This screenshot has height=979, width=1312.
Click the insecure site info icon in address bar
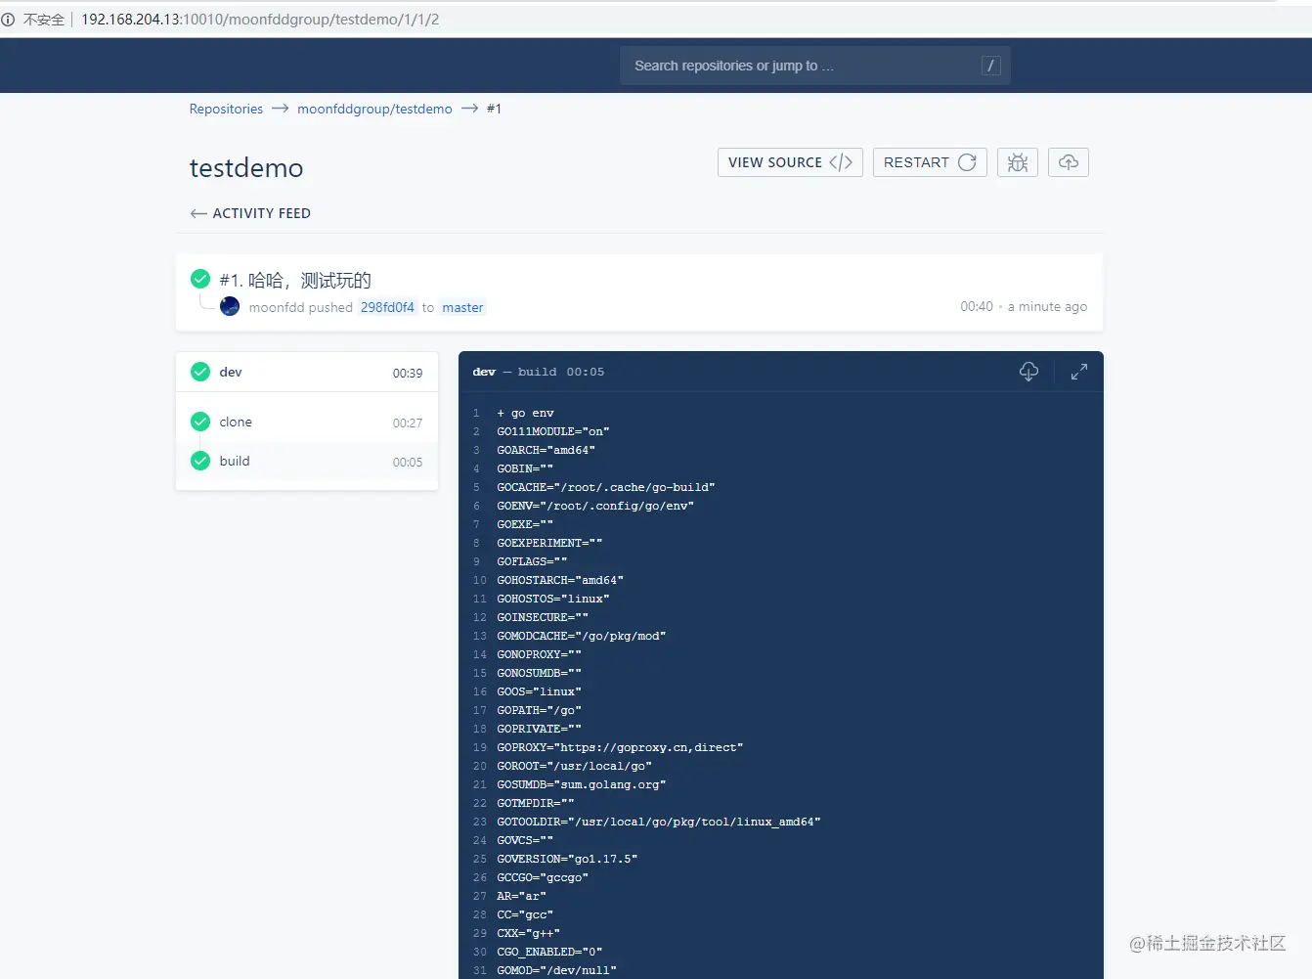(x=8, y=20)
